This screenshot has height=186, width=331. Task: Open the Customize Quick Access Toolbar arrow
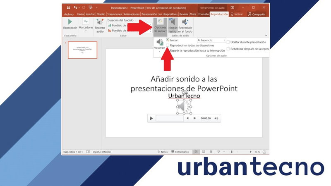coord(97,7)
